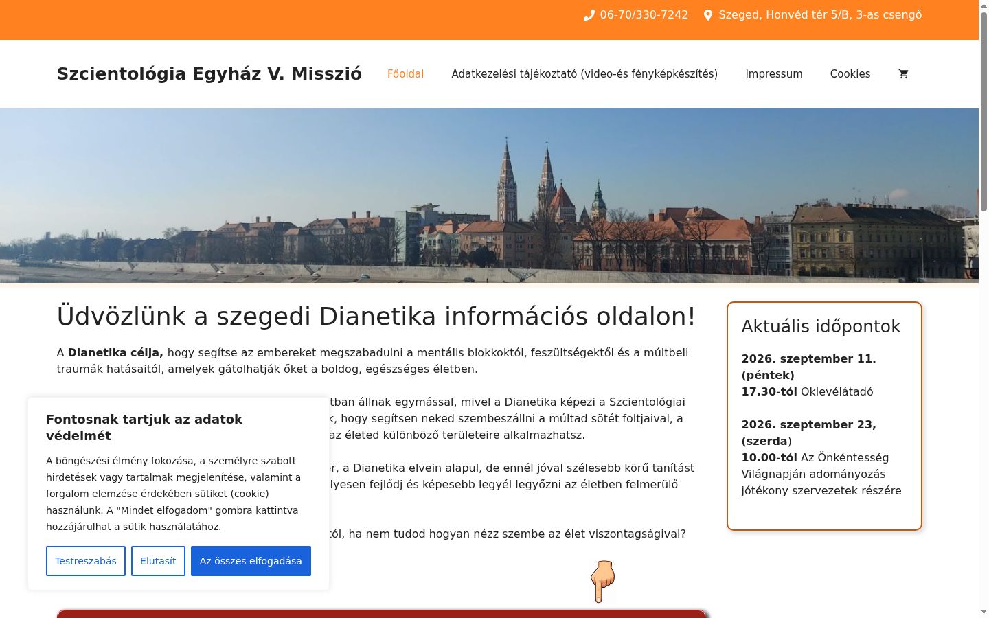Screen dimensions: 989x618
Task: Click the Szcientológia Egyház V. Misszió title
Action: (x=209, y=74)
